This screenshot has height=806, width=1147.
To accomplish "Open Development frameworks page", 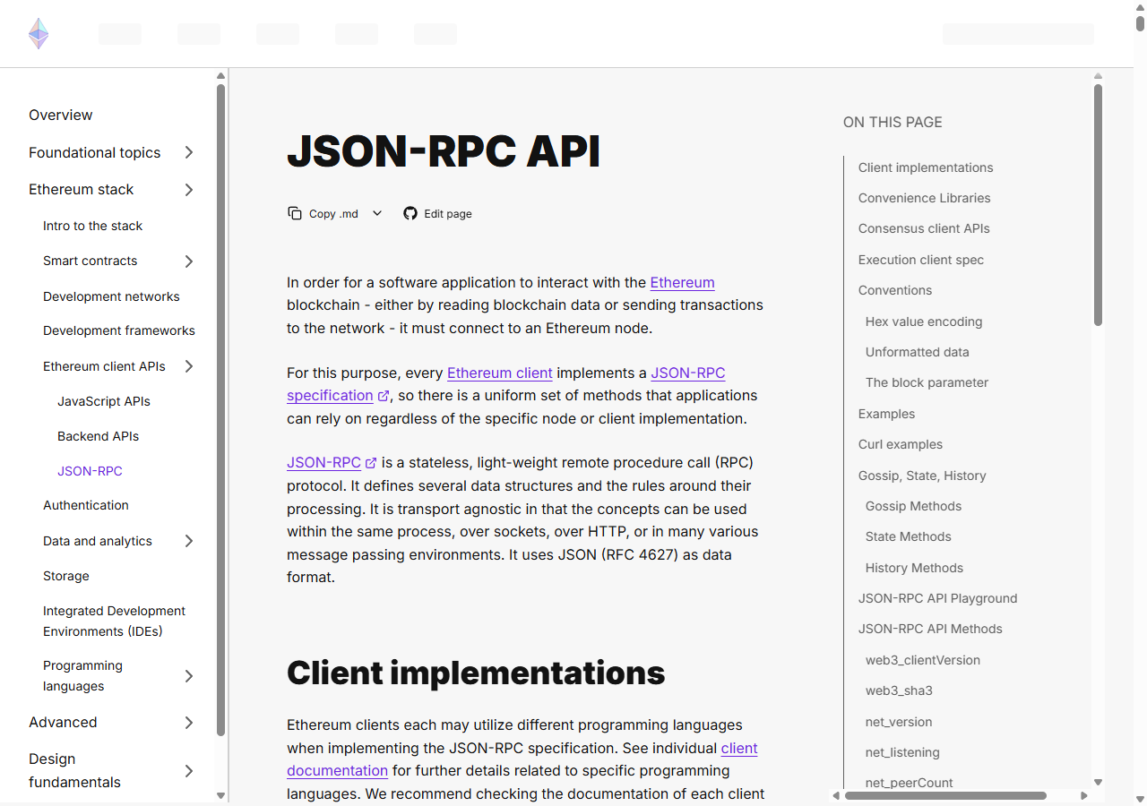I will (x=119, y=330).
